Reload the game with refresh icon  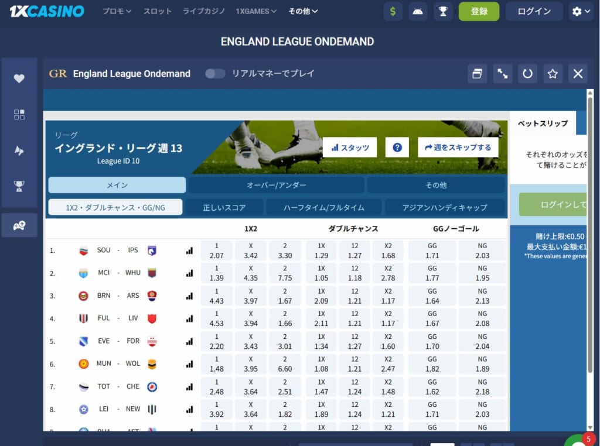tap(528, 73)
